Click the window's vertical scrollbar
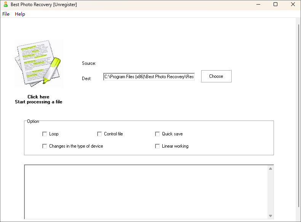Image resolution: width=301 pixels, height=222 pixels. pos(298,116)
